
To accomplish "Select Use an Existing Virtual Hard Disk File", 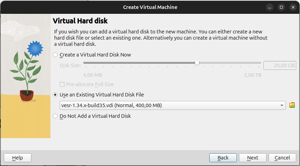I will (55, 95).
